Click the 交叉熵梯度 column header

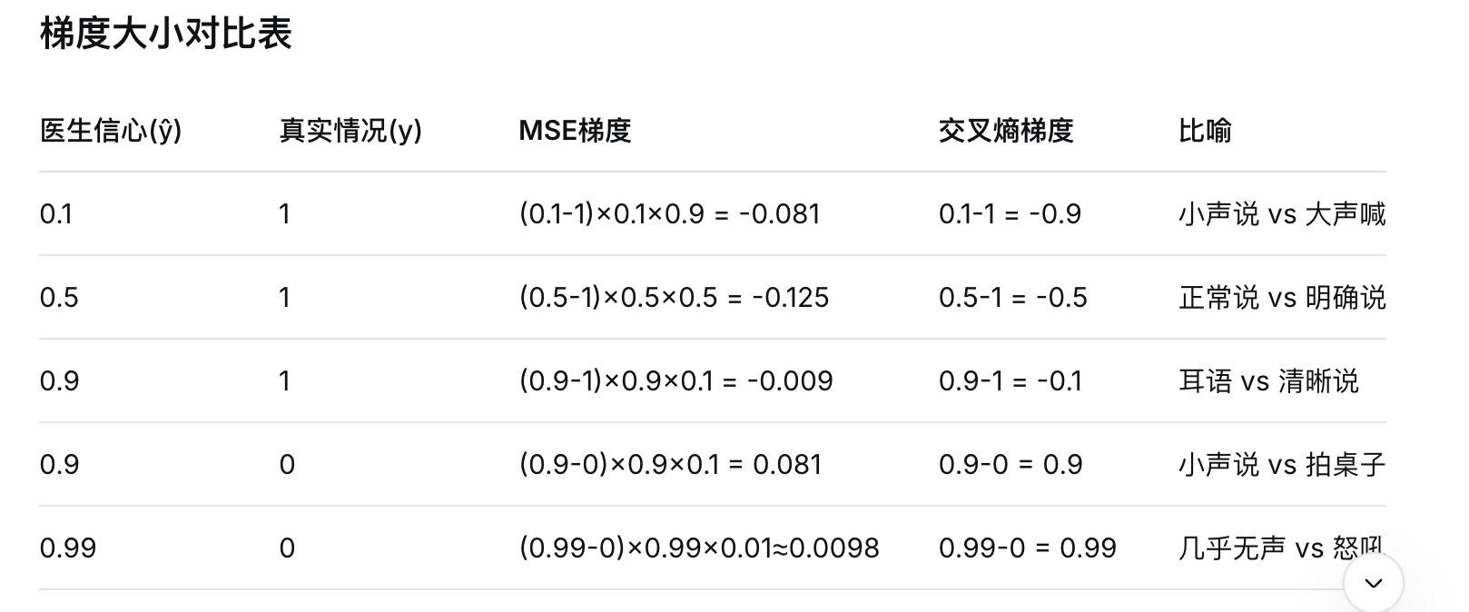click(1006, 131)
